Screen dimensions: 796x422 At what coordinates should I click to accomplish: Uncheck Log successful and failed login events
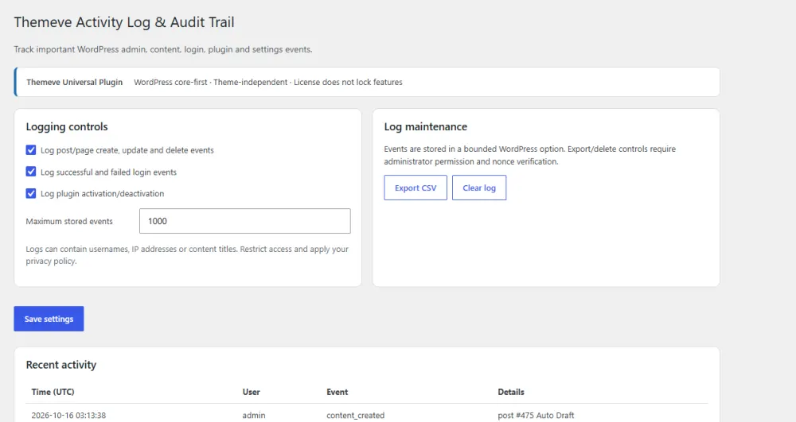(x=31, y=172)
